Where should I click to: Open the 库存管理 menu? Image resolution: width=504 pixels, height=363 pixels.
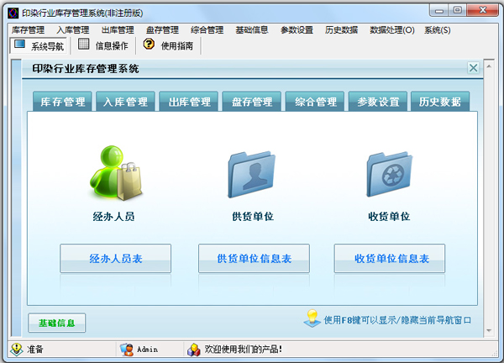pyautogui.click(x=29, y=30)
